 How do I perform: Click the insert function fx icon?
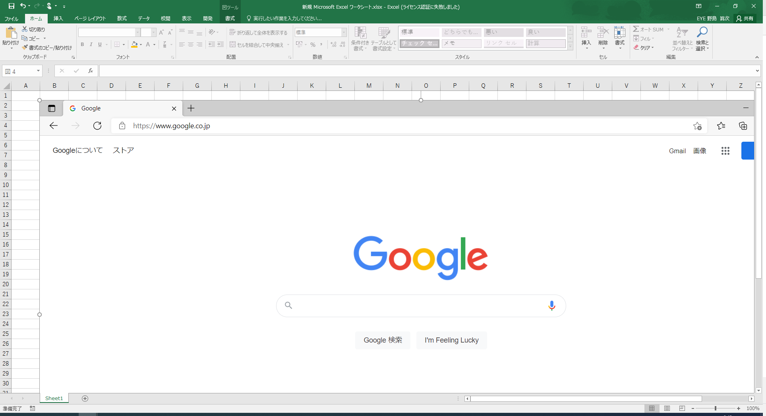91,71
